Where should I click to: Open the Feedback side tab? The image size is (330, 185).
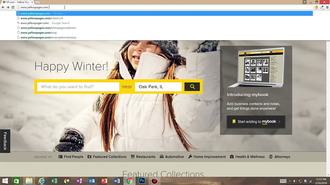coord(5,141)
